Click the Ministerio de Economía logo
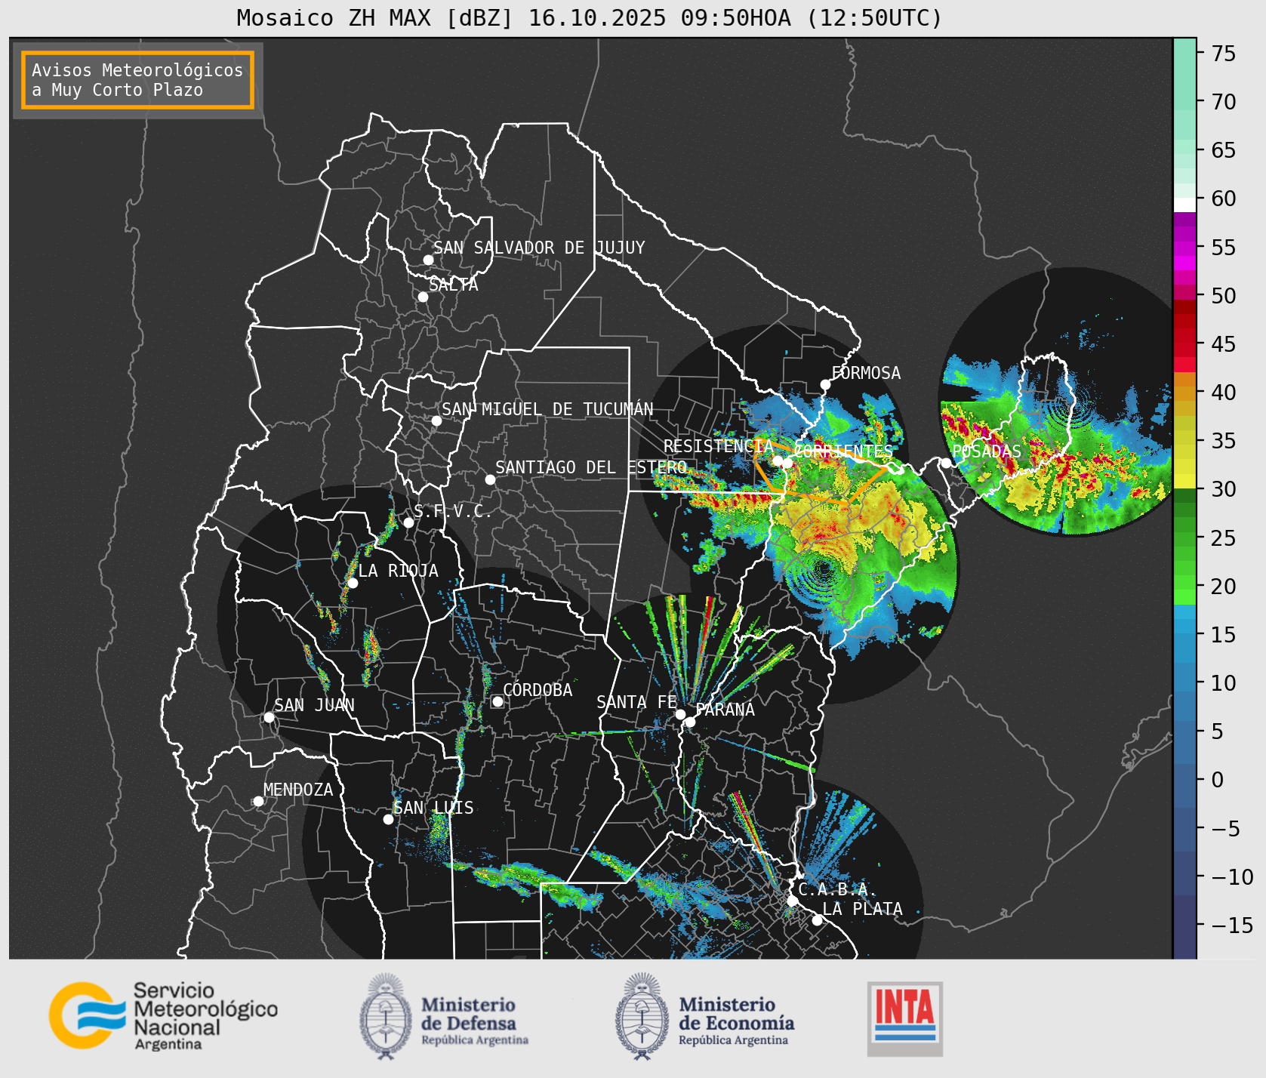1266x1078 pixels. [704, 1016]
